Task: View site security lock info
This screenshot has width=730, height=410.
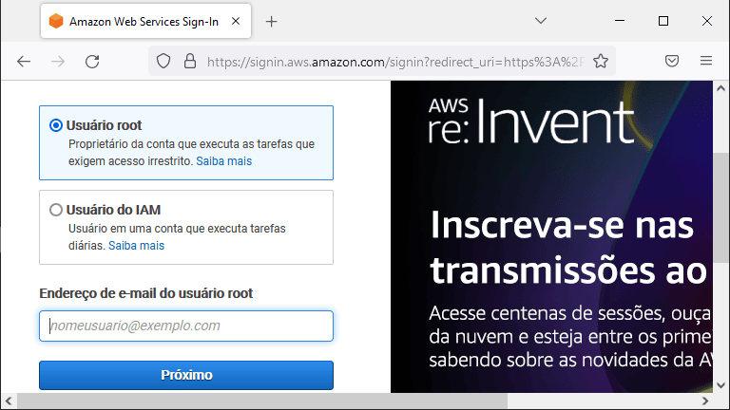Action: tap(190, 61)
